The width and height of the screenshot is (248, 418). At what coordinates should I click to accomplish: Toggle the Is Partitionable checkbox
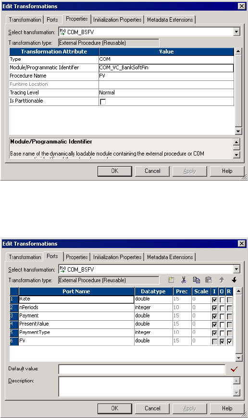point(103,102)
